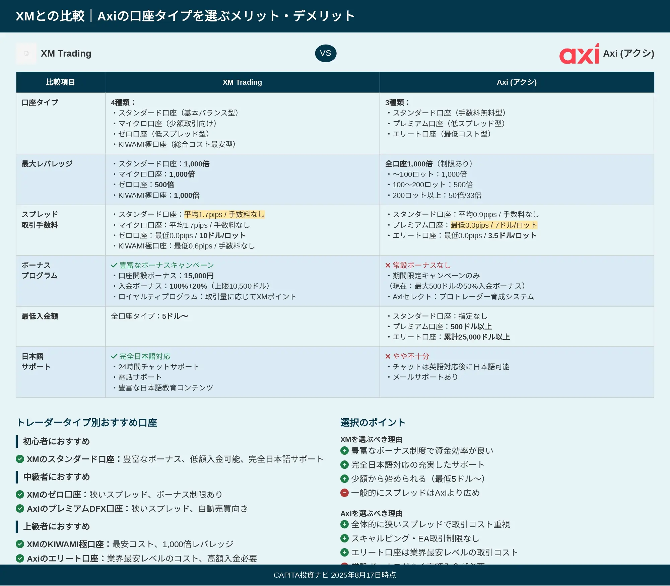
Task: Click check icon beside Axiのエリート口座
Action: coord(20,558)
